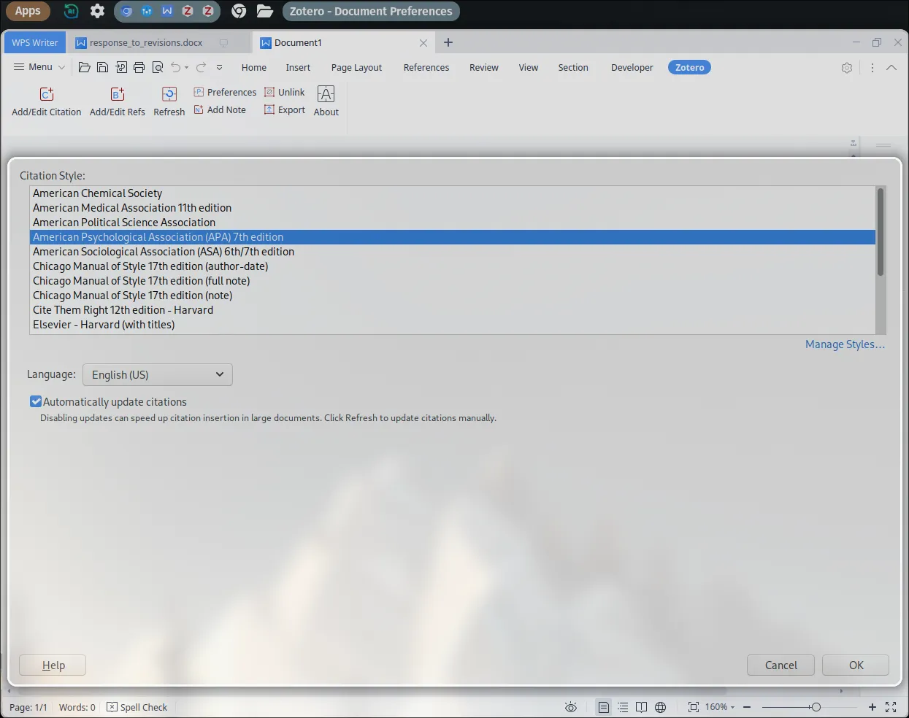
Task: Switch to the Document1 tab
Action: coord(299,42)
